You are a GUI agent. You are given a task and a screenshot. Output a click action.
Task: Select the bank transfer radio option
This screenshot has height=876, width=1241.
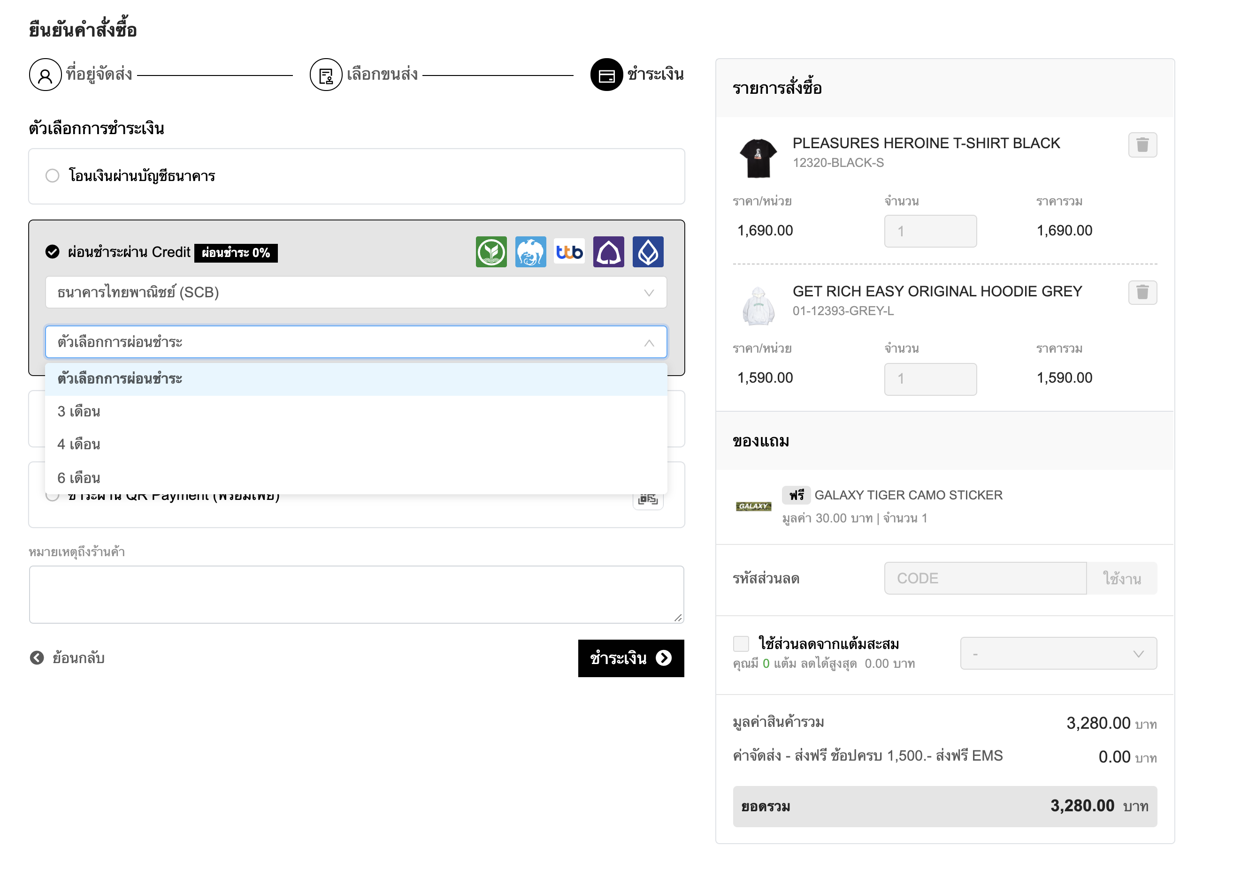point(53,175)
